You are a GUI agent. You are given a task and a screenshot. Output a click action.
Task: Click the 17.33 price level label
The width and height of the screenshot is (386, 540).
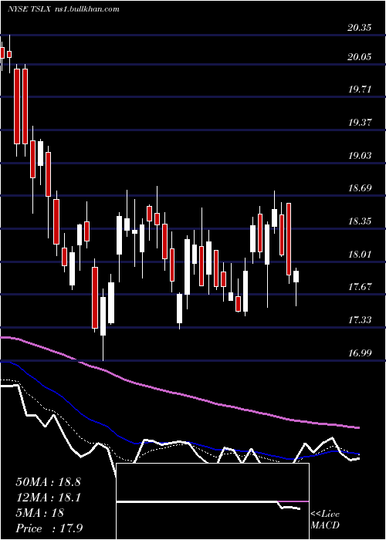pos(360,320)
